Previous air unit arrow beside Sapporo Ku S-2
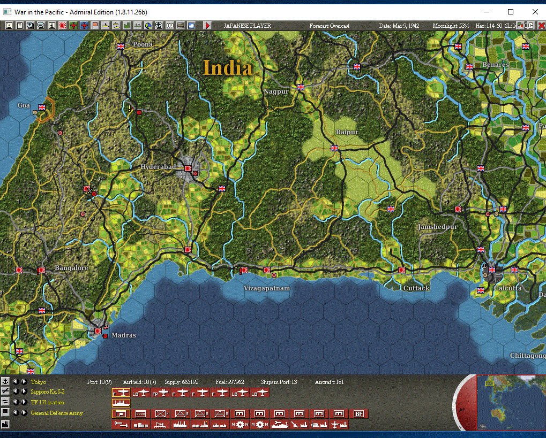546x438 pixels. (16, 391)
